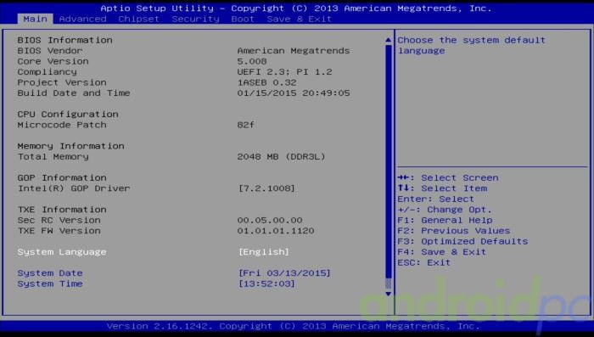
Task: Click the Intel(R) GOP Driver label
Action: [74, 188]
